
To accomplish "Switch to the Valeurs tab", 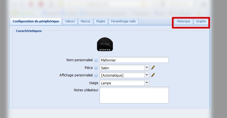I will coord(70,21).
